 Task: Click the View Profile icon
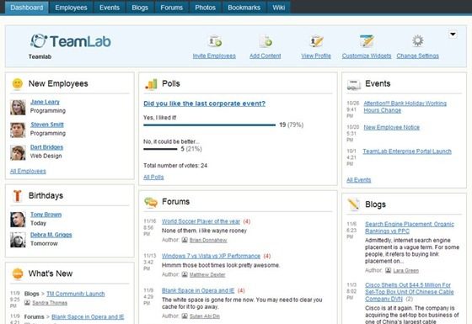(317, 41)
